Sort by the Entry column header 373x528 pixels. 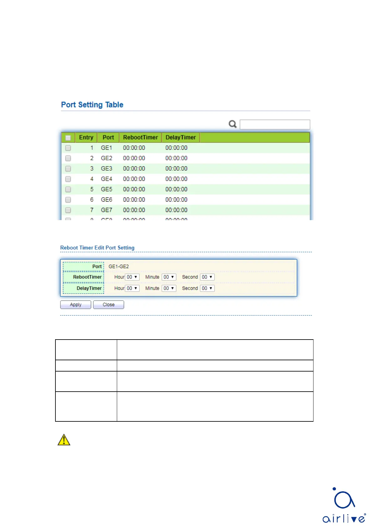86,138
